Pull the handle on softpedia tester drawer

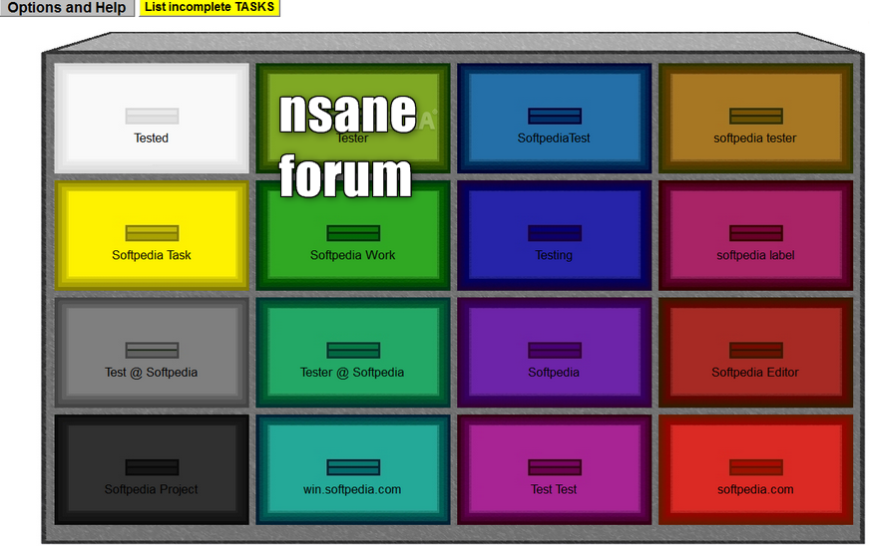[756, 116]
